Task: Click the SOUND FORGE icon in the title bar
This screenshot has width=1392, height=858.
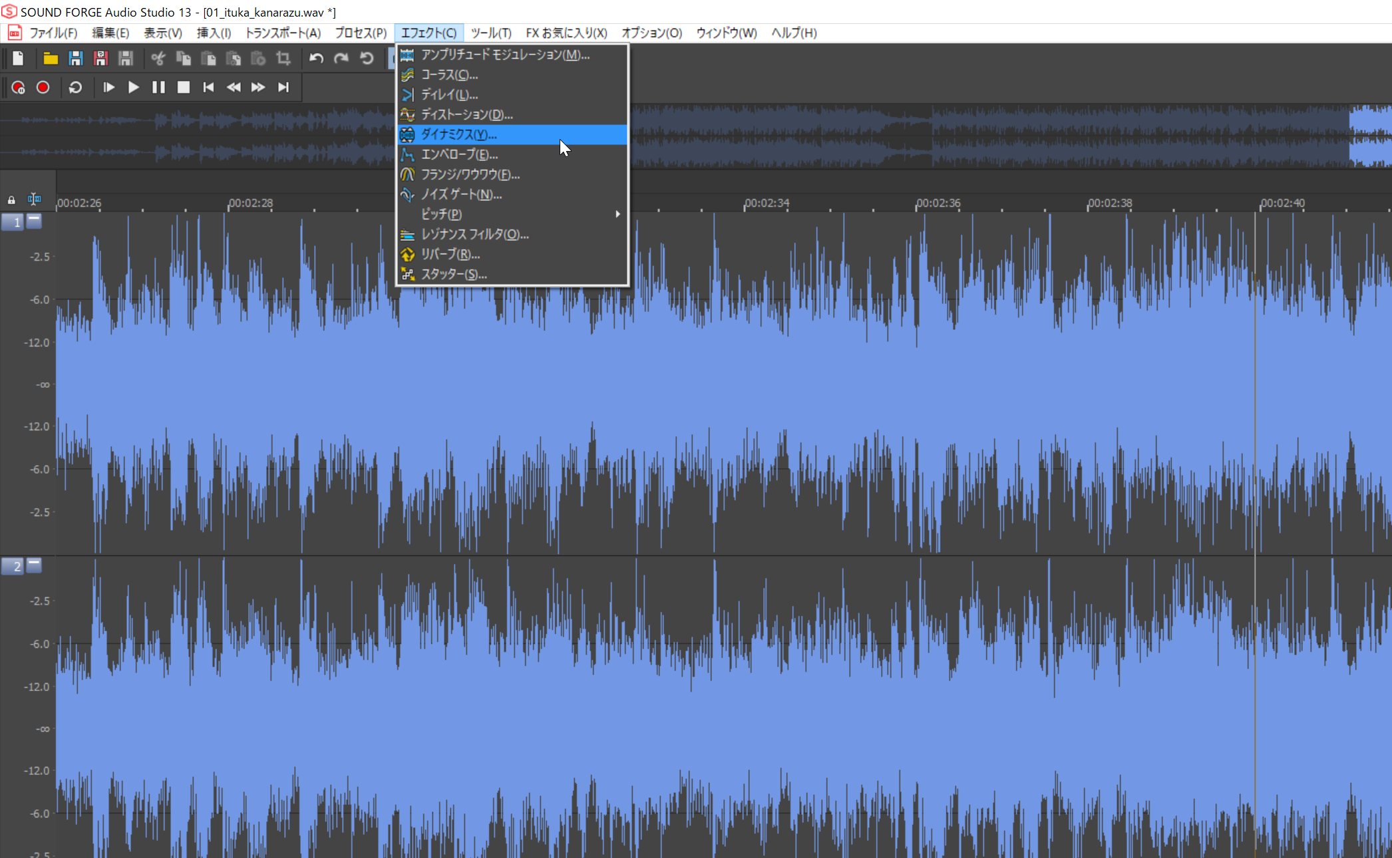Action: click(x=9, y=11)
